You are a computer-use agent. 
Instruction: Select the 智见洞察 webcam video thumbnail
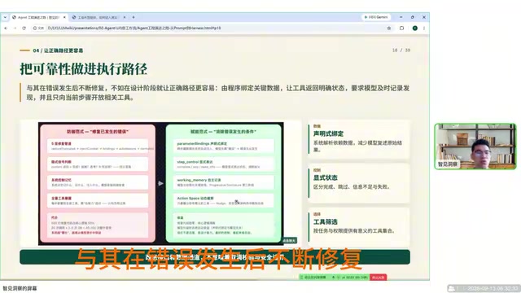475,146
